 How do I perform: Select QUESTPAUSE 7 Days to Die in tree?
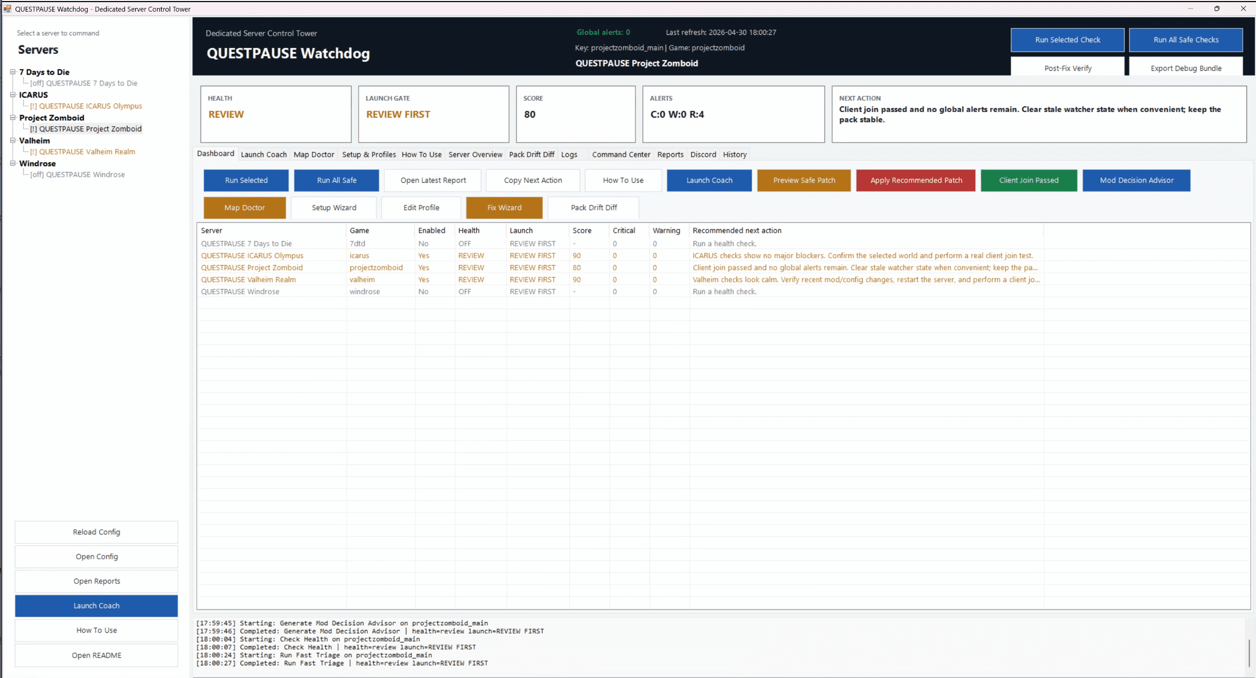84,83
